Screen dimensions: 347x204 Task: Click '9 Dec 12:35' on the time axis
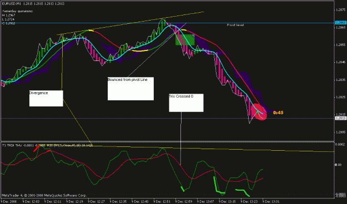click(x=118, y=201)
